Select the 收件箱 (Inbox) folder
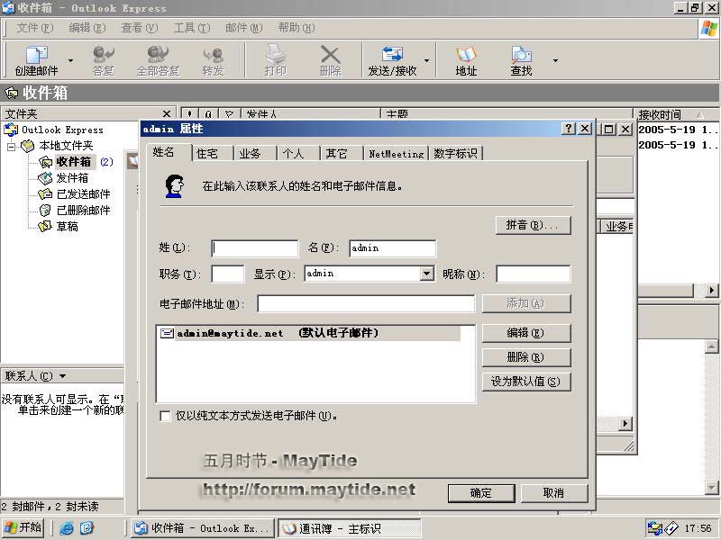Viewport: 721px width, 540px height. (73, 162)
